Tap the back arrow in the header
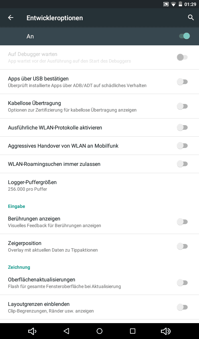The width and height of the screenshot is (199, 339). point(11,18)
